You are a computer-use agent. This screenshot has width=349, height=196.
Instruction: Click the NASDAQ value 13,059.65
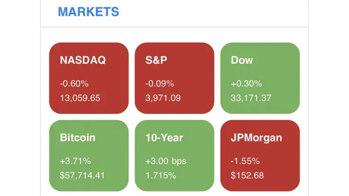pyautogui.click(x=80, y=98)
